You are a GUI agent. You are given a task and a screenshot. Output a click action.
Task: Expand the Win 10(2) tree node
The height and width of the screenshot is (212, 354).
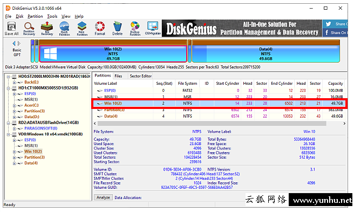pos(14,152)
